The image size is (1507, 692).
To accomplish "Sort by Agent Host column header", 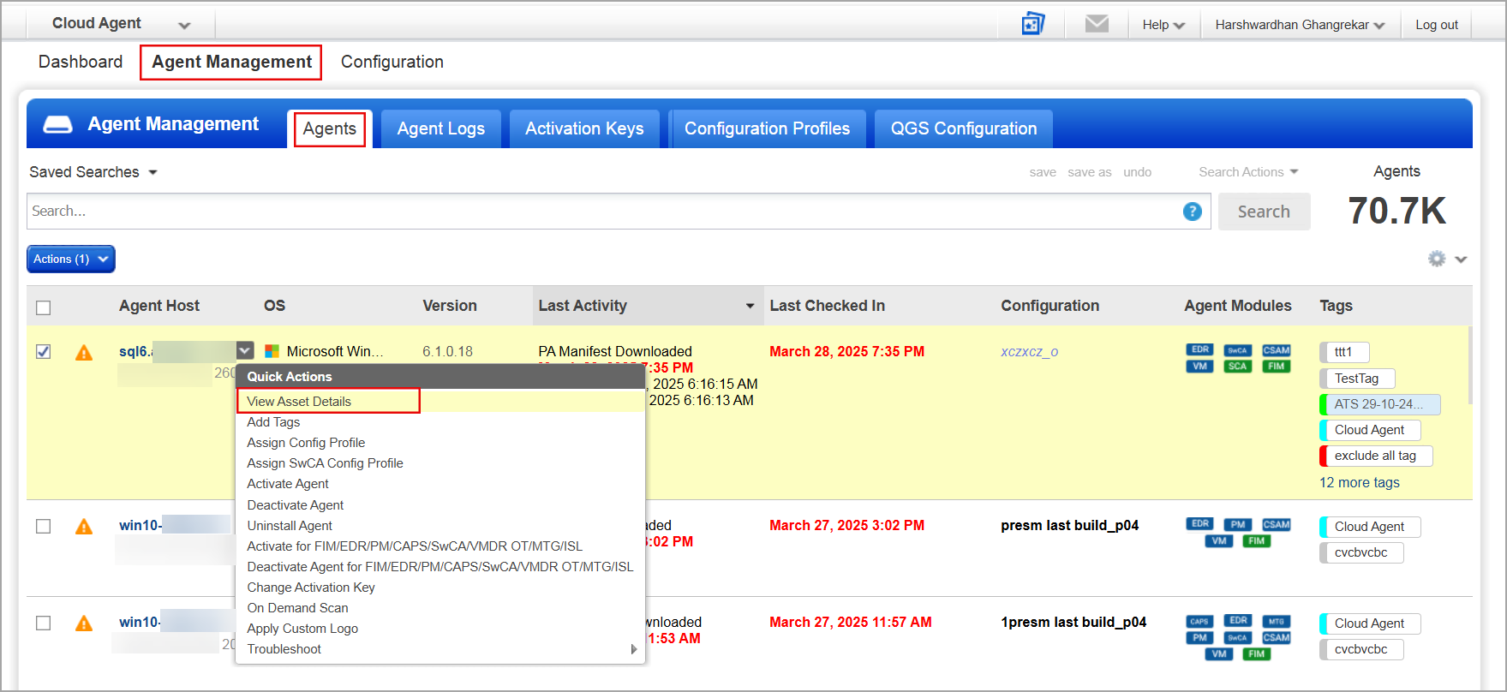I will (159, 306).
